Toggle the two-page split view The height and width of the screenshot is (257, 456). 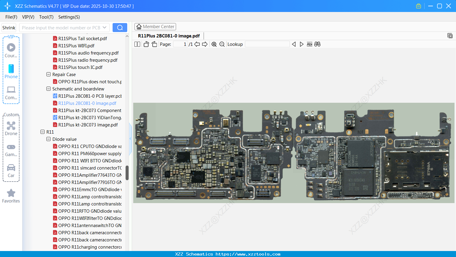(137, 44)
